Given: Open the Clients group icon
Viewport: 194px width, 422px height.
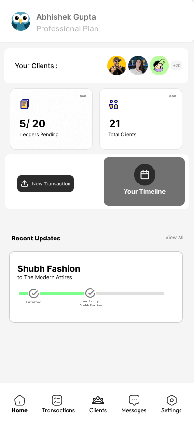Looking at the screenshot, I should click(x=98, y=400).
